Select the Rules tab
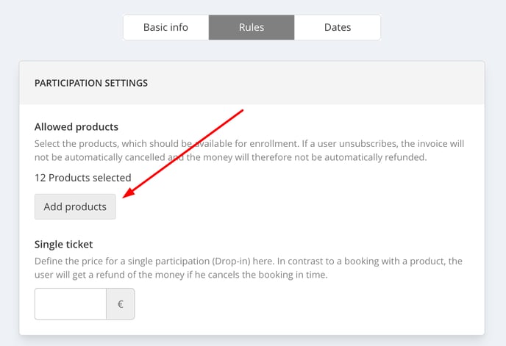The width and height of the screenshot is (506, 346). tap(252, 27)
